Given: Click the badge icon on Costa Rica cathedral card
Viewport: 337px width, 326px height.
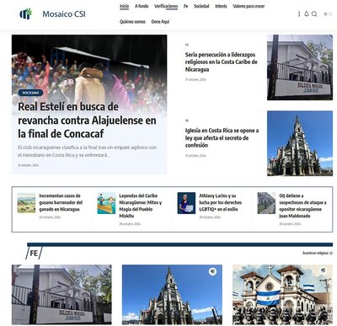Looking at the screenshot, I should [212, 271].
